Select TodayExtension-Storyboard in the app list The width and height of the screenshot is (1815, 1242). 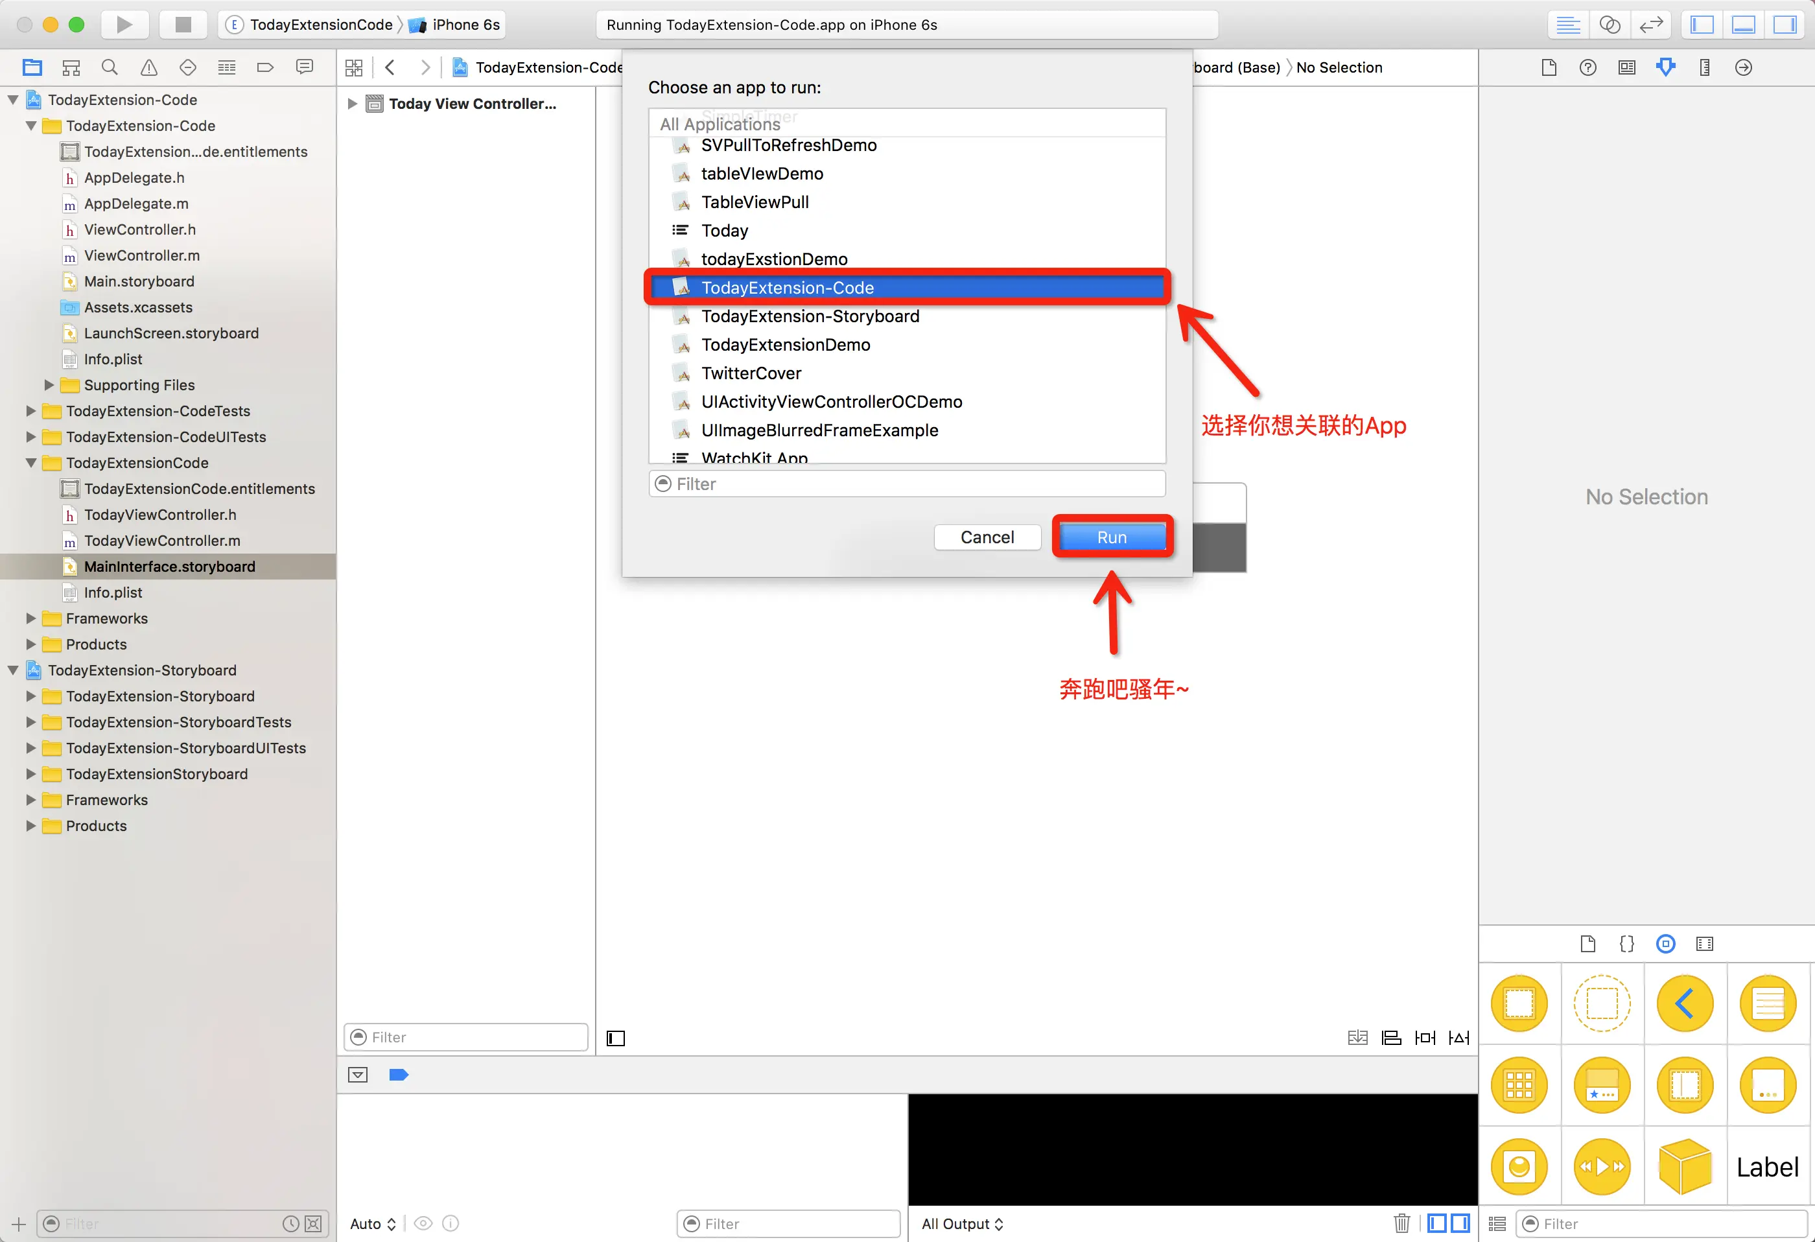(x=810, y=316)
